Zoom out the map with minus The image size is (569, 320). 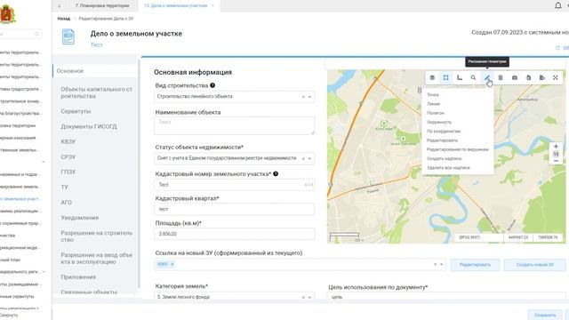click(556, 161)
